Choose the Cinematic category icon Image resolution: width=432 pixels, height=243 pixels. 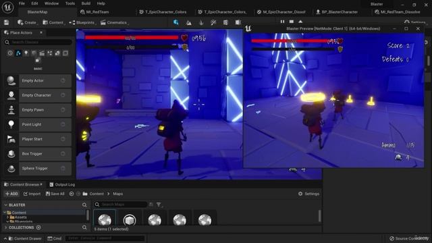click(42, 53)
